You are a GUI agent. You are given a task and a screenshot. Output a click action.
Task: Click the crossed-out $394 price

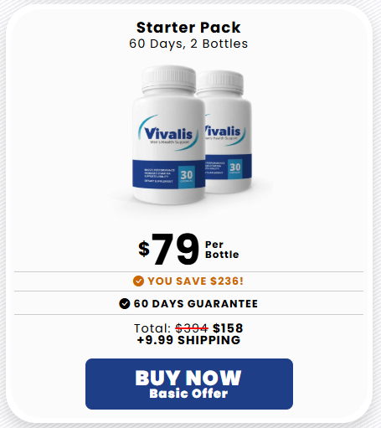pyautogui.click(x=192, y=328)
